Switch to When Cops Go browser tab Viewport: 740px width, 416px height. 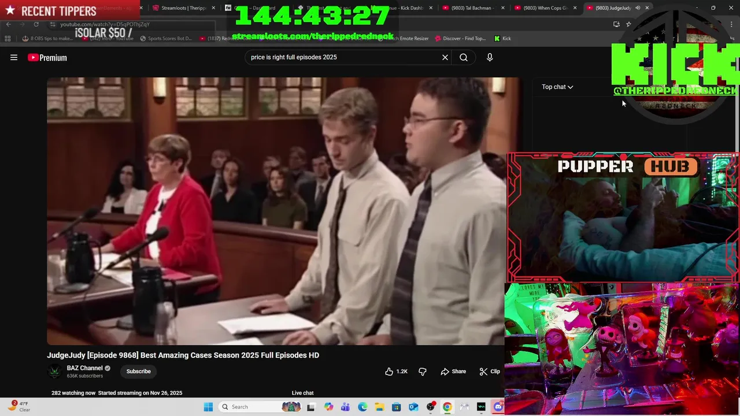[542, 8]
